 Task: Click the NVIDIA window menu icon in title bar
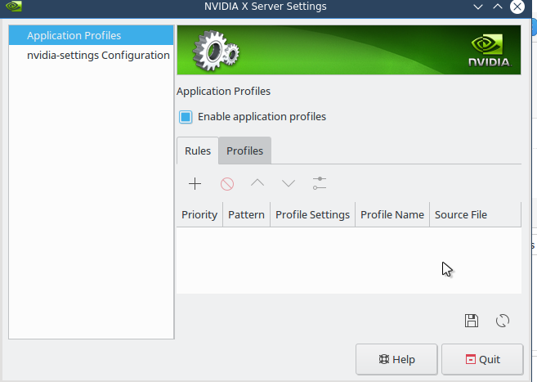click(13, 7)
